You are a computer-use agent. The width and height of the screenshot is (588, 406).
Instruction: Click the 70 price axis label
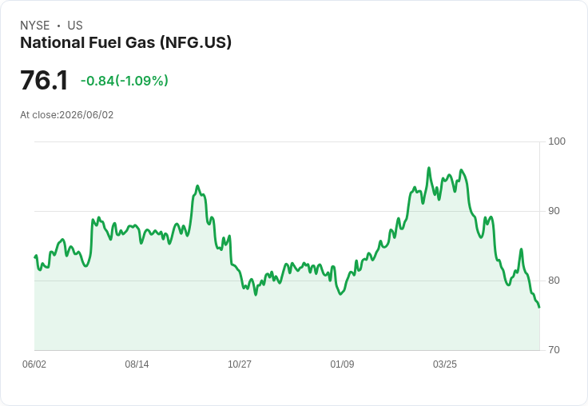click(x=554, y=350)
